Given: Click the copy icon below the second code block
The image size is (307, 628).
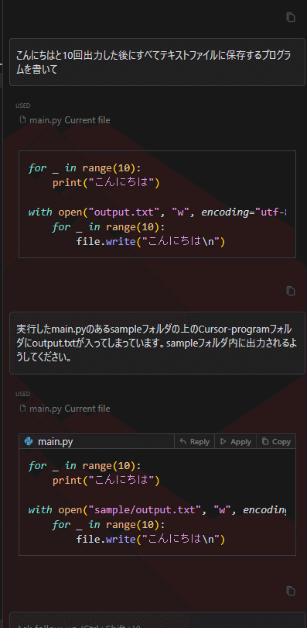Looking at the screenshot, I should coord(291,591).
